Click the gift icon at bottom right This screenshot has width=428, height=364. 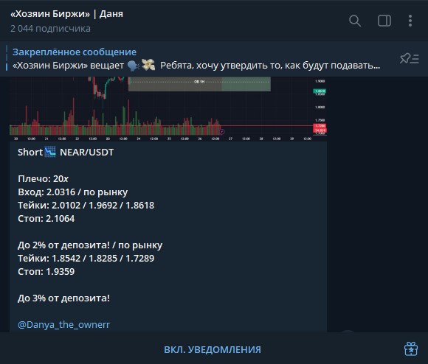tap(411, 349)
